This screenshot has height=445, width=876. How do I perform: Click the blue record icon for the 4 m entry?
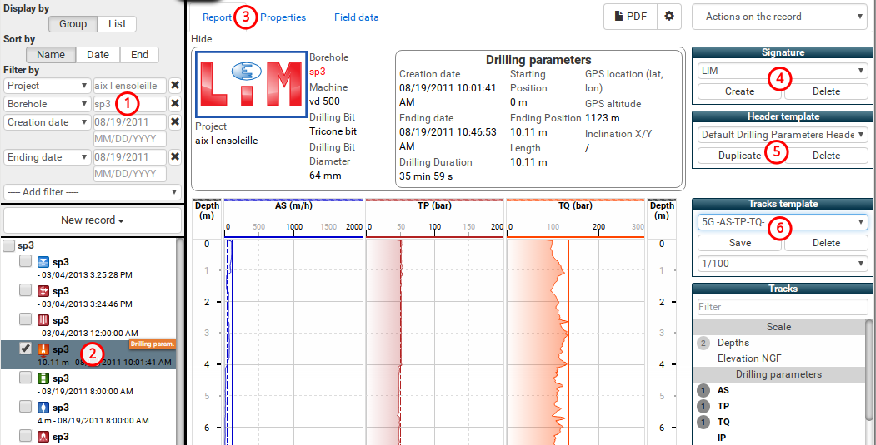(45, 408)
